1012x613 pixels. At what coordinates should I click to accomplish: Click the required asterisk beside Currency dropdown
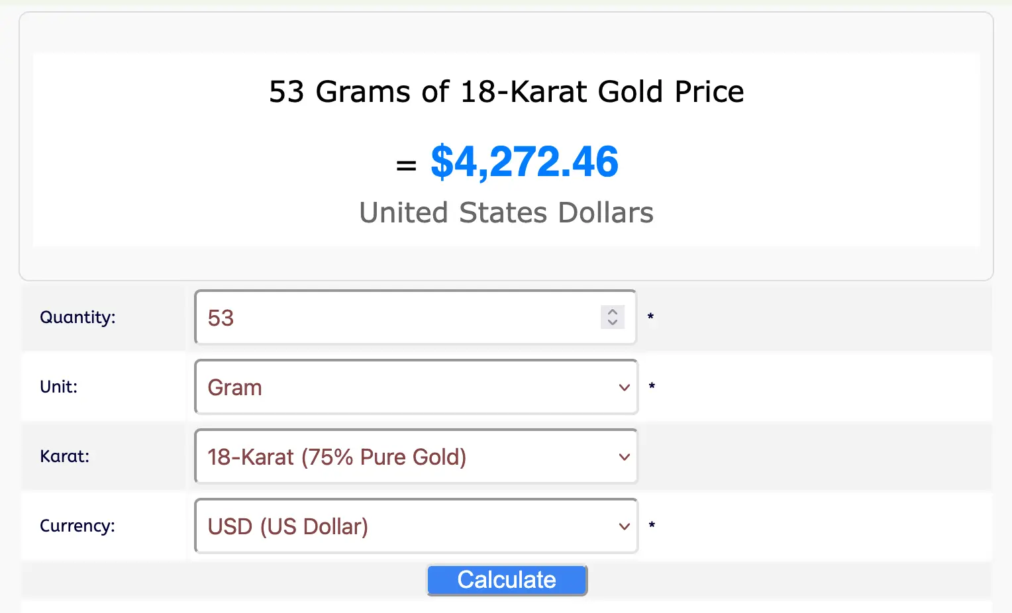[x=652, y=526]
